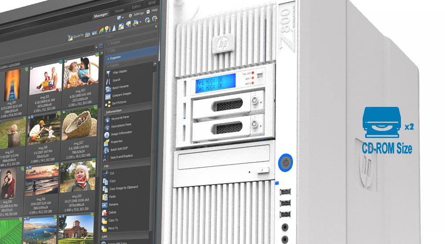This screenshot has width=445, height=244.
Task: Open the path bar dropdown arrow
Action: 97,47
